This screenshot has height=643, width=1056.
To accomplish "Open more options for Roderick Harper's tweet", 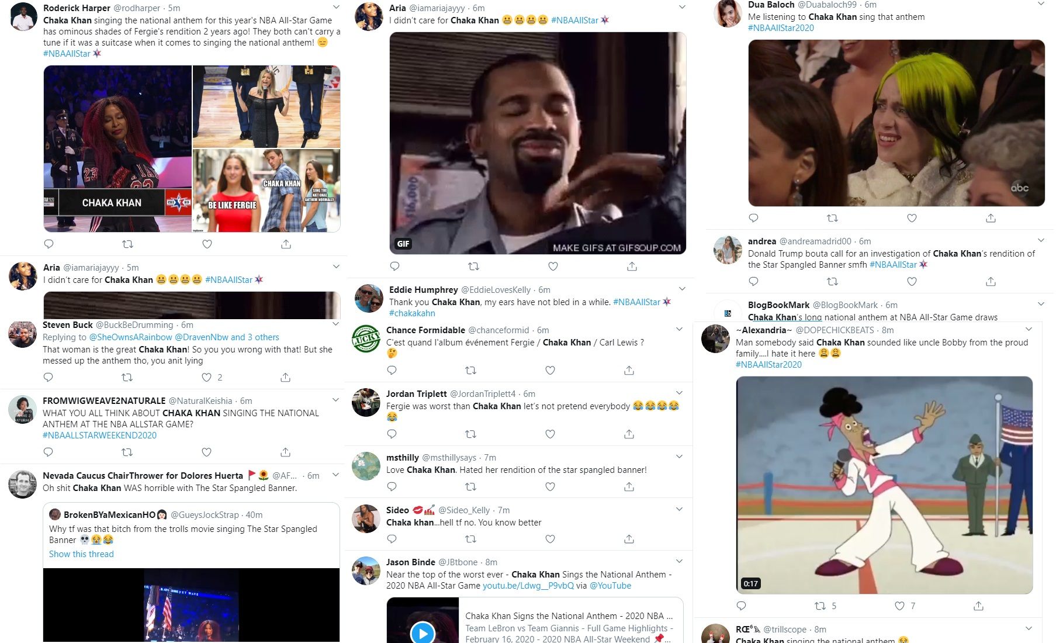I will pos(336,8).
